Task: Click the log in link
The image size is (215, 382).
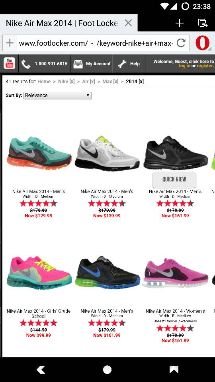Action: tap(184, 66)
